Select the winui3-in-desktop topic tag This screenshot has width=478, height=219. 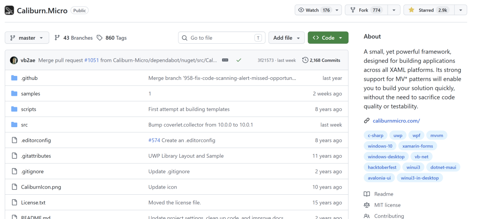tap(420, 178)
